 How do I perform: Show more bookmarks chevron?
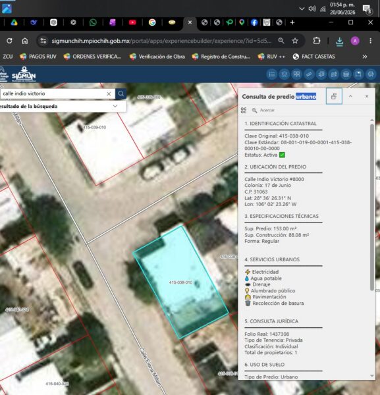(x=365, y=57)
